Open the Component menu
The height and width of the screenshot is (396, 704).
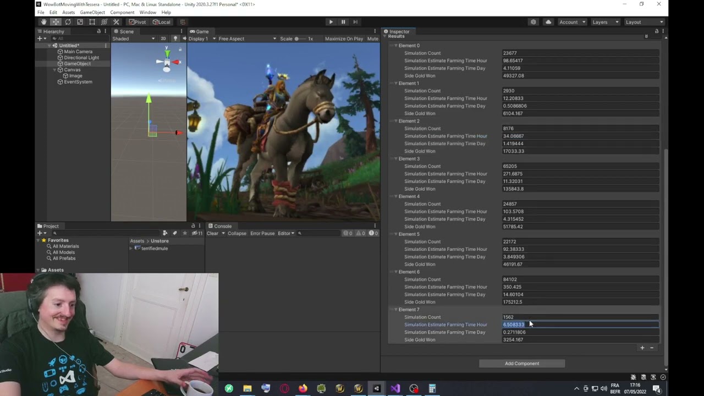point(122,12)
